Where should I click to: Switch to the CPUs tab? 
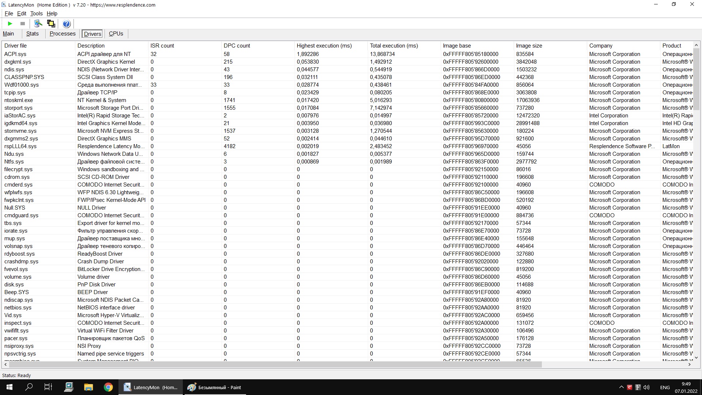pyautogui.click(x=116, y=34)
